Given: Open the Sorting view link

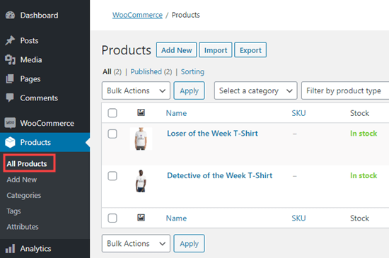Looking at the screenshot, I should 192,72.
